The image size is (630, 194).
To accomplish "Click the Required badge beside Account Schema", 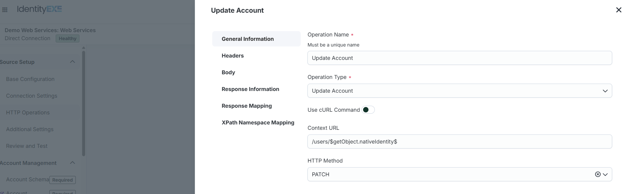I will (x=62, y=180).
